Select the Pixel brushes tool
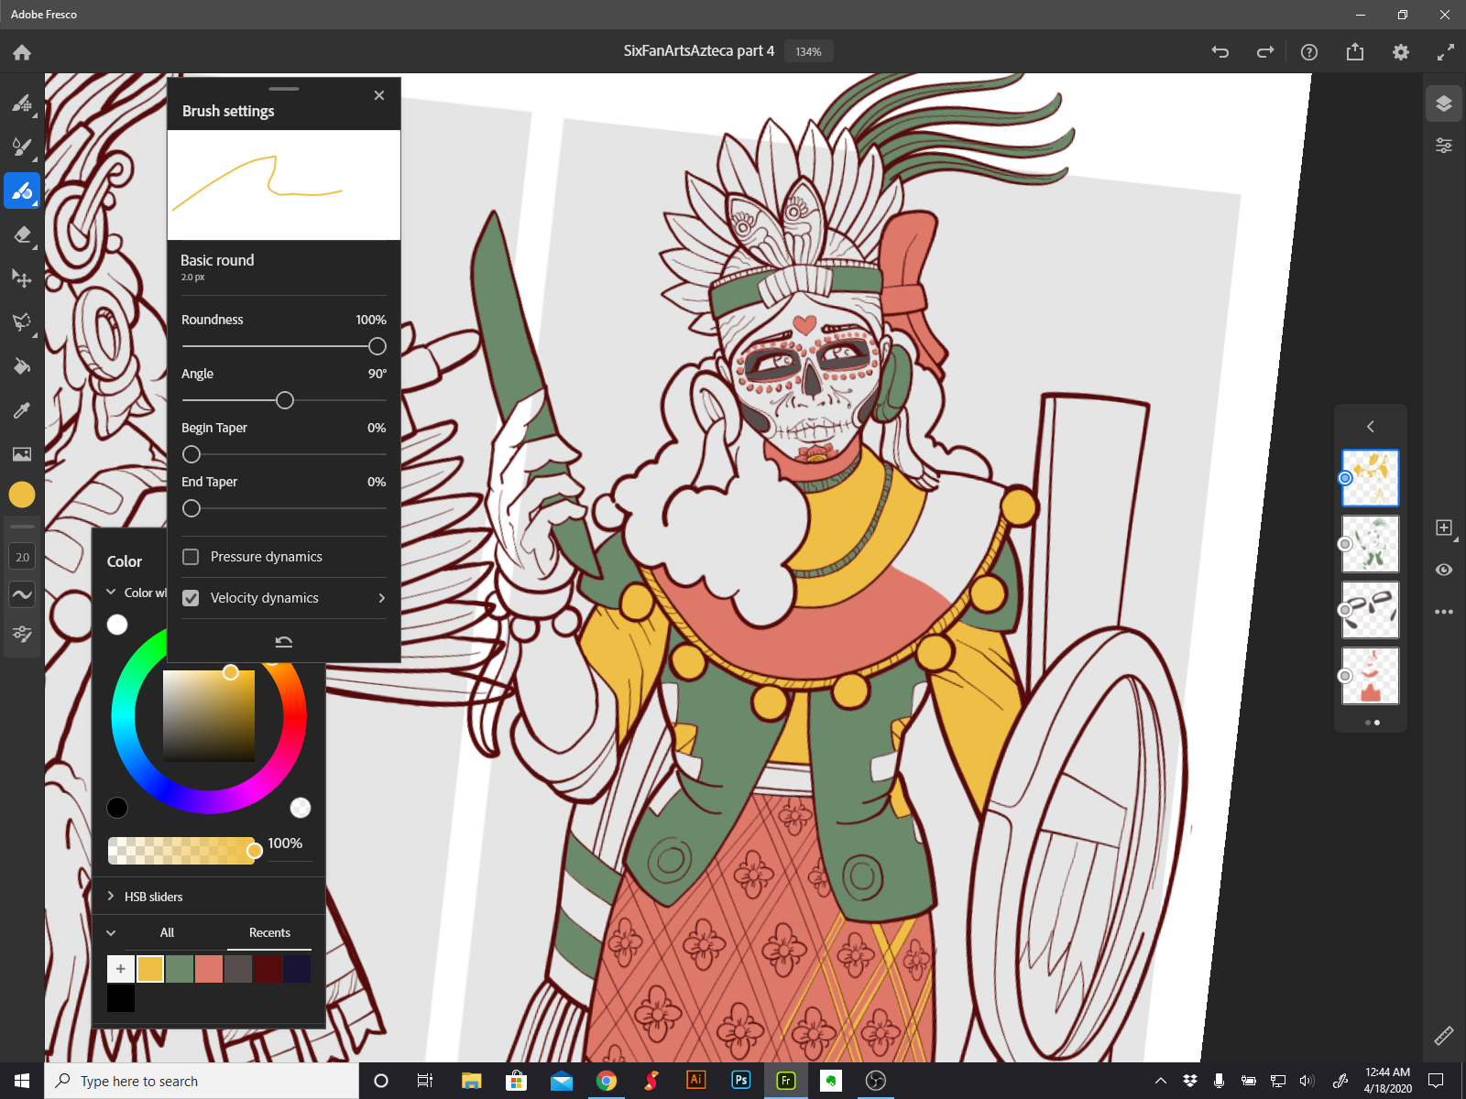 [x=22, y=103]
